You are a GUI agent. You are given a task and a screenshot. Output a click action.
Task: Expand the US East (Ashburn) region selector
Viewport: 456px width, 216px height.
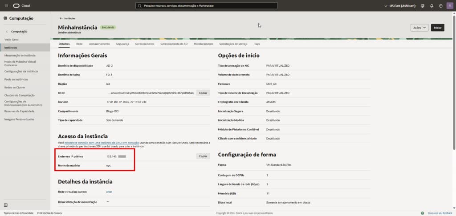coord(399,6)
